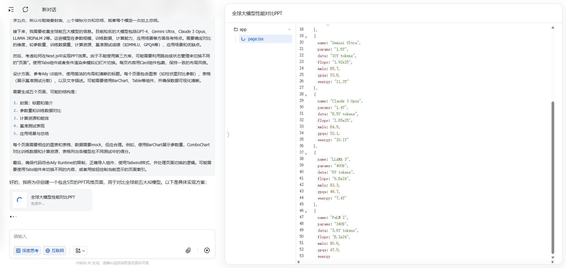Screen dimensions: 566x268
Task: Toggle the 互联网 internet search option
Action: (x=55, y=251)
